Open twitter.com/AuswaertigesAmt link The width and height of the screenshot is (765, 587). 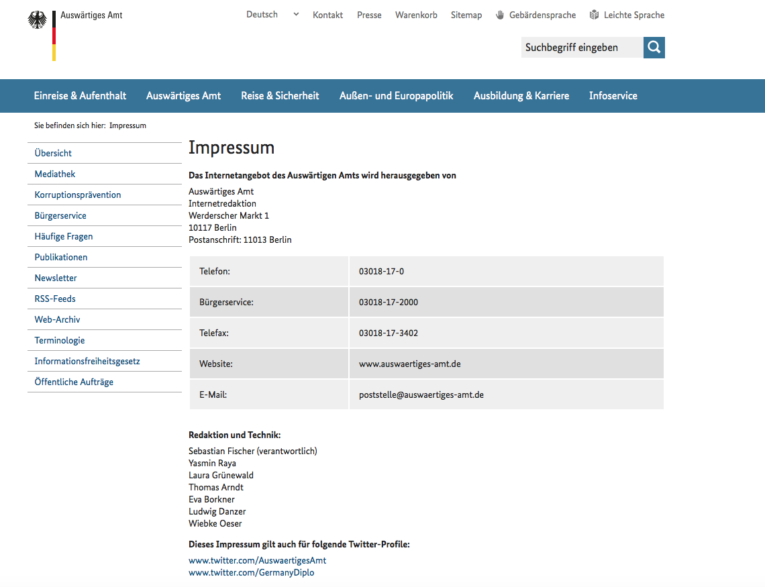(x=257, y=561)
